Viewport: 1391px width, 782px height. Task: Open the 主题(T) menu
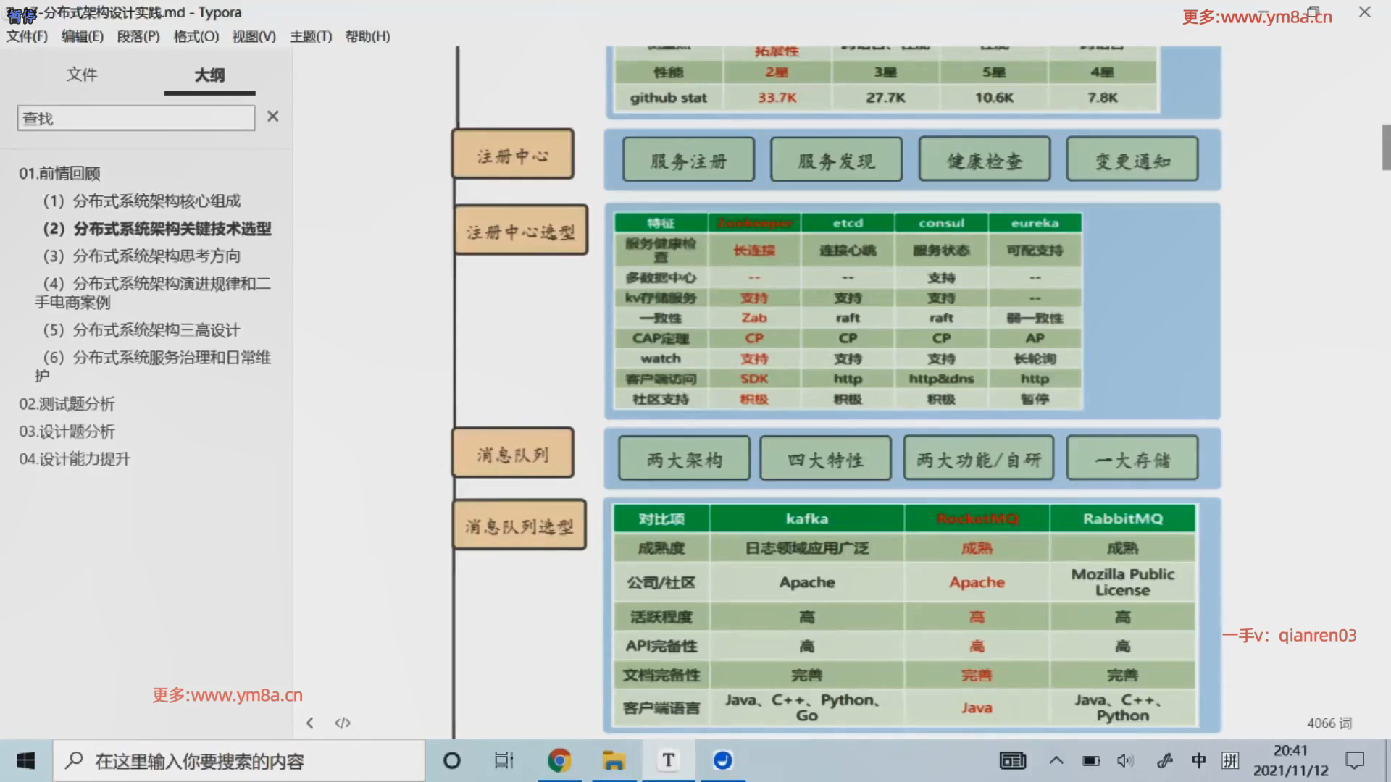click(x=310, y=36)
